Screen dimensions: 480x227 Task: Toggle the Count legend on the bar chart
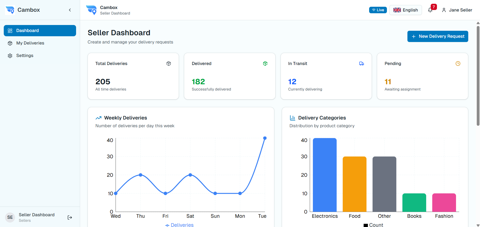tap(374, 224)
